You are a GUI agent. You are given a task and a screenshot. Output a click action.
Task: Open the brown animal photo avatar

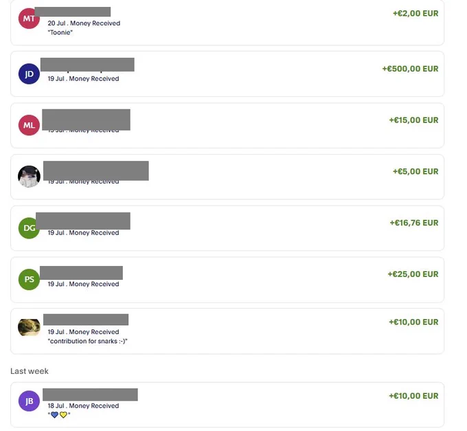(29, 327)
